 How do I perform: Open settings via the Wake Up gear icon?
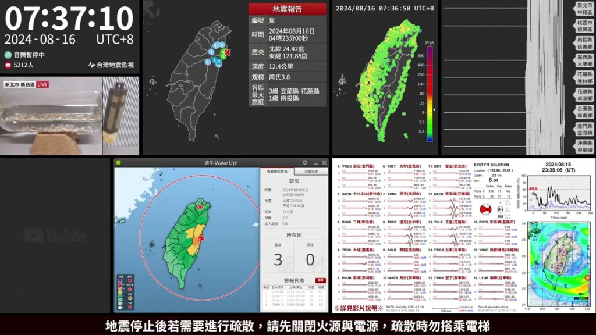[304, 162]
